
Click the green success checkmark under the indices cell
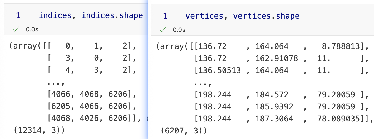pyautogui.click(x=16, y=30)
